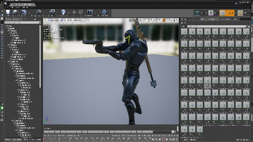This screenshot has height=142, width=253.
Task: Click the highlighted animation thumbnail in Asset Browser
Action: pyautogui.click(x=208, y=80)
